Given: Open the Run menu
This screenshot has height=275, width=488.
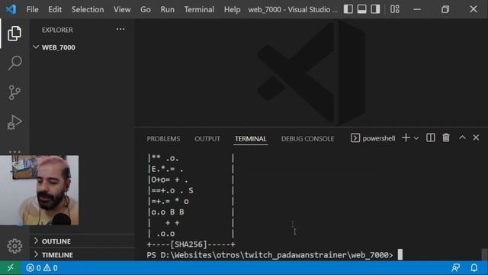Looking at the screenshot, I should tap(168, 9).
